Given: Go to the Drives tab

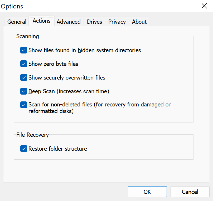Looking at the screenshot, I should point(94,22).
